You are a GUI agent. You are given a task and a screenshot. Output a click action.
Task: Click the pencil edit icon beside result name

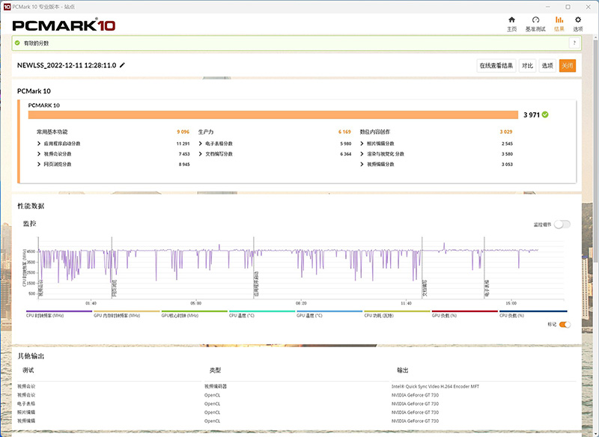coord(123,65)
